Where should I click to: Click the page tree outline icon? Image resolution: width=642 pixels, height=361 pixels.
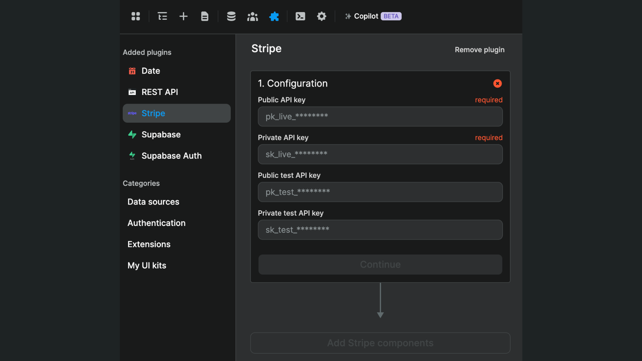(162, 16)
